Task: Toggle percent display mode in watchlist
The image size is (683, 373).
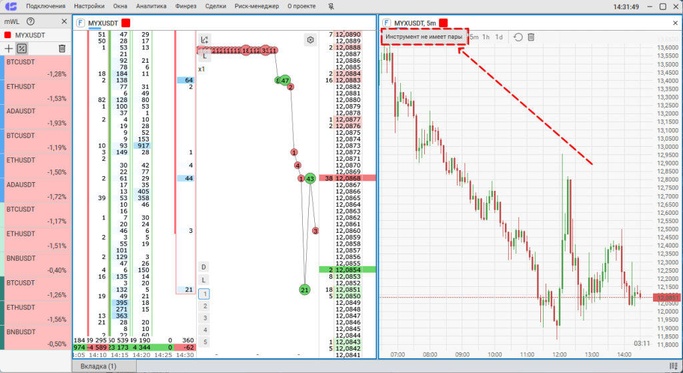Action: click(22, 49)
